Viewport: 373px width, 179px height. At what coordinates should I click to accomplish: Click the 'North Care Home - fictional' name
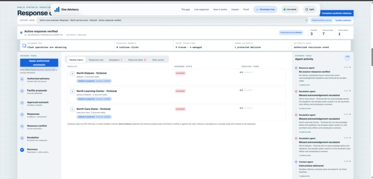pyautogui.click(x=93, y=109)
